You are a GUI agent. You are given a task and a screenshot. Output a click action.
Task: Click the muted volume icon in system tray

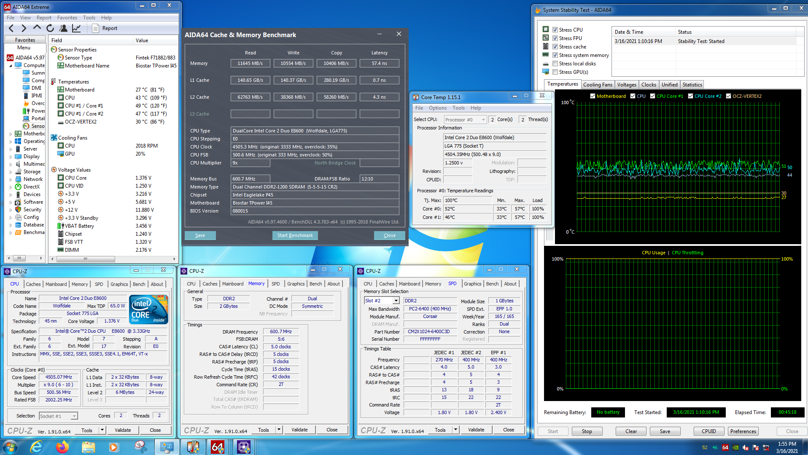point(746,447)
